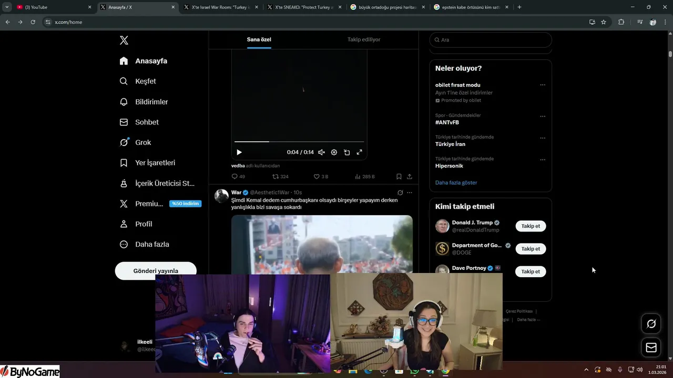
Task: Switch to Israel War Room tab
Action: click(x=221, y=7)
